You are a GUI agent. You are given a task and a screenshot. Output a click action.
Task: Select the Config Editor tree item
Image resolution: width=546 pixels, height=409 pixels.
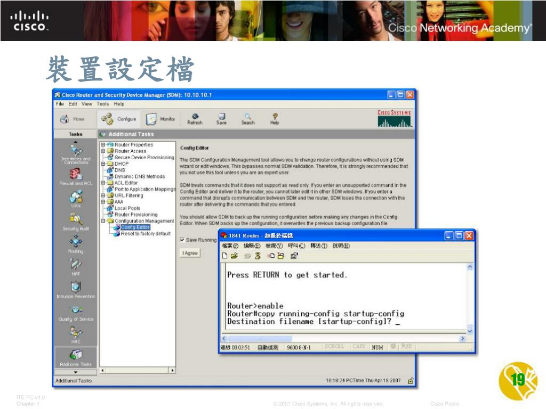click(x=135, y=227)
